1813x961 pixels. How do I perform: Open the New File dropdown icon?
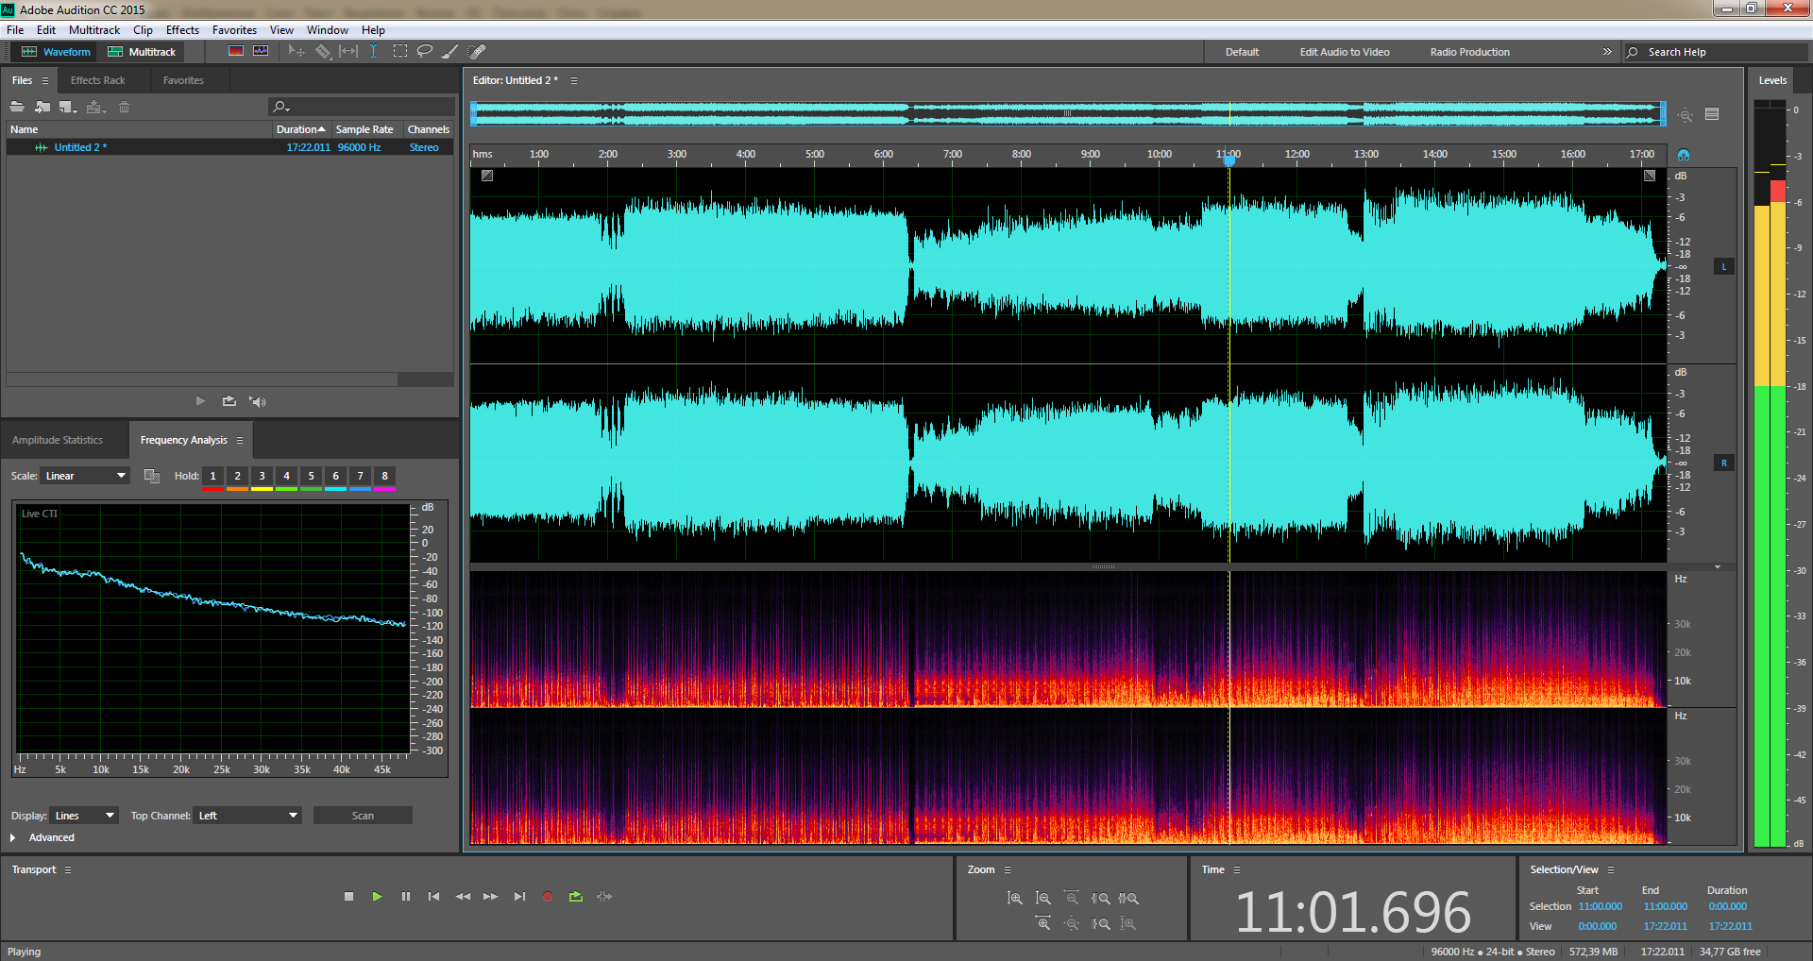(x=68, y=107)
